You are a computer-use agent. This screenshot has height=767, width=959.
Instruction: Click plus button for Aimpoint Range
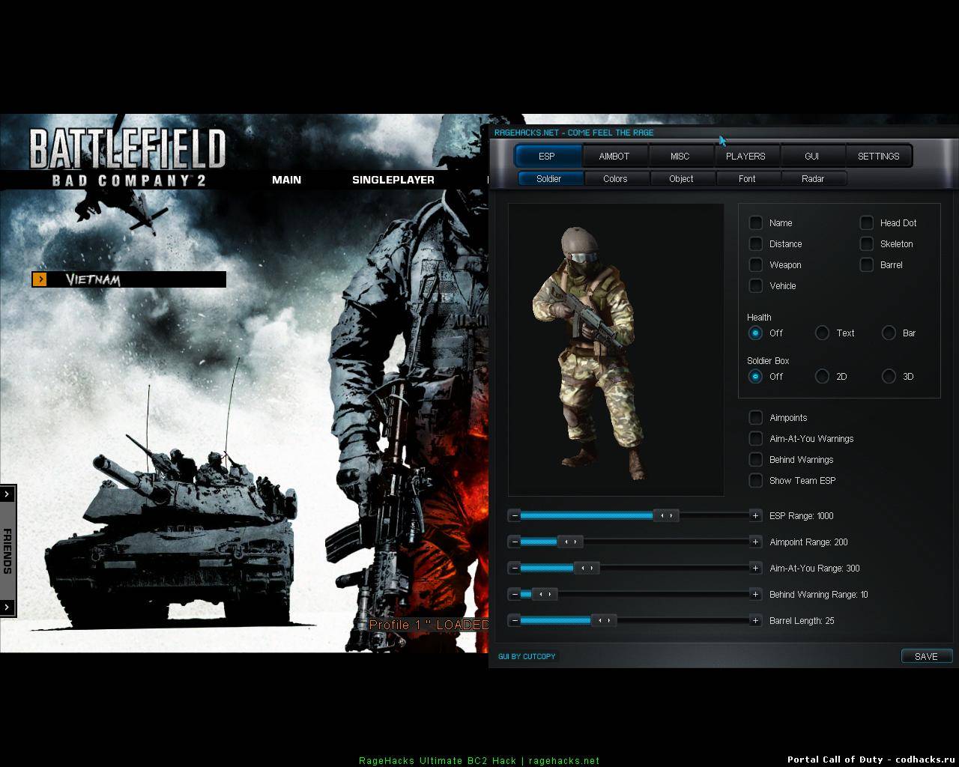755,542
